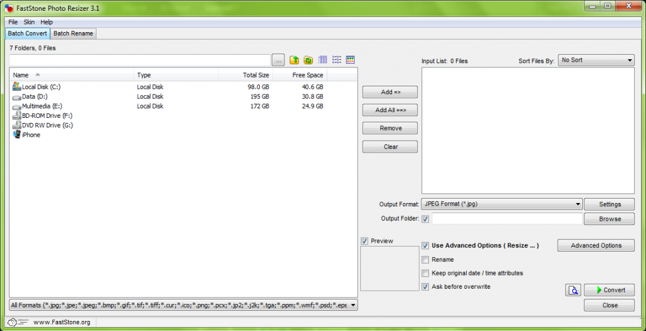Sort list by the Type column header

[176, 75]
